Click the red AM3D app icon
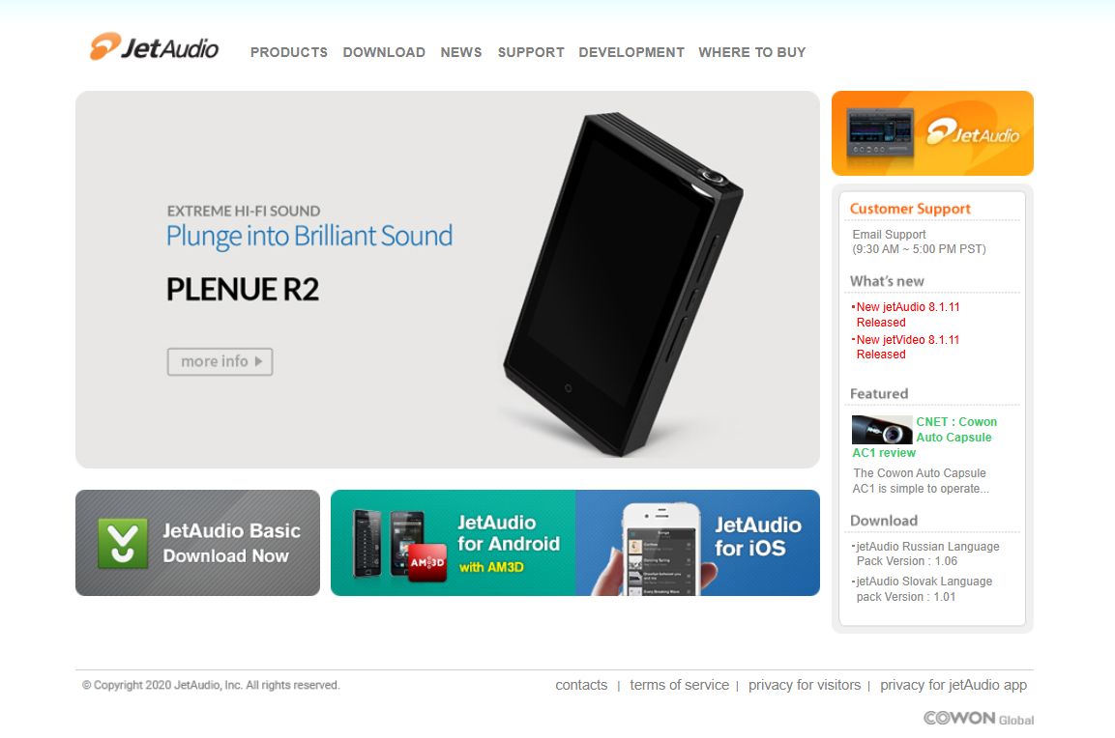The image size is (1115, 738). click(x=426, y=562)
